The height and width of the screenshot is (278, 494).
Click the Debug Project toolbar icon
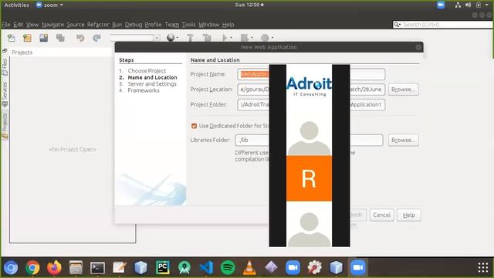pyautogui.click(x=244, y=38)
